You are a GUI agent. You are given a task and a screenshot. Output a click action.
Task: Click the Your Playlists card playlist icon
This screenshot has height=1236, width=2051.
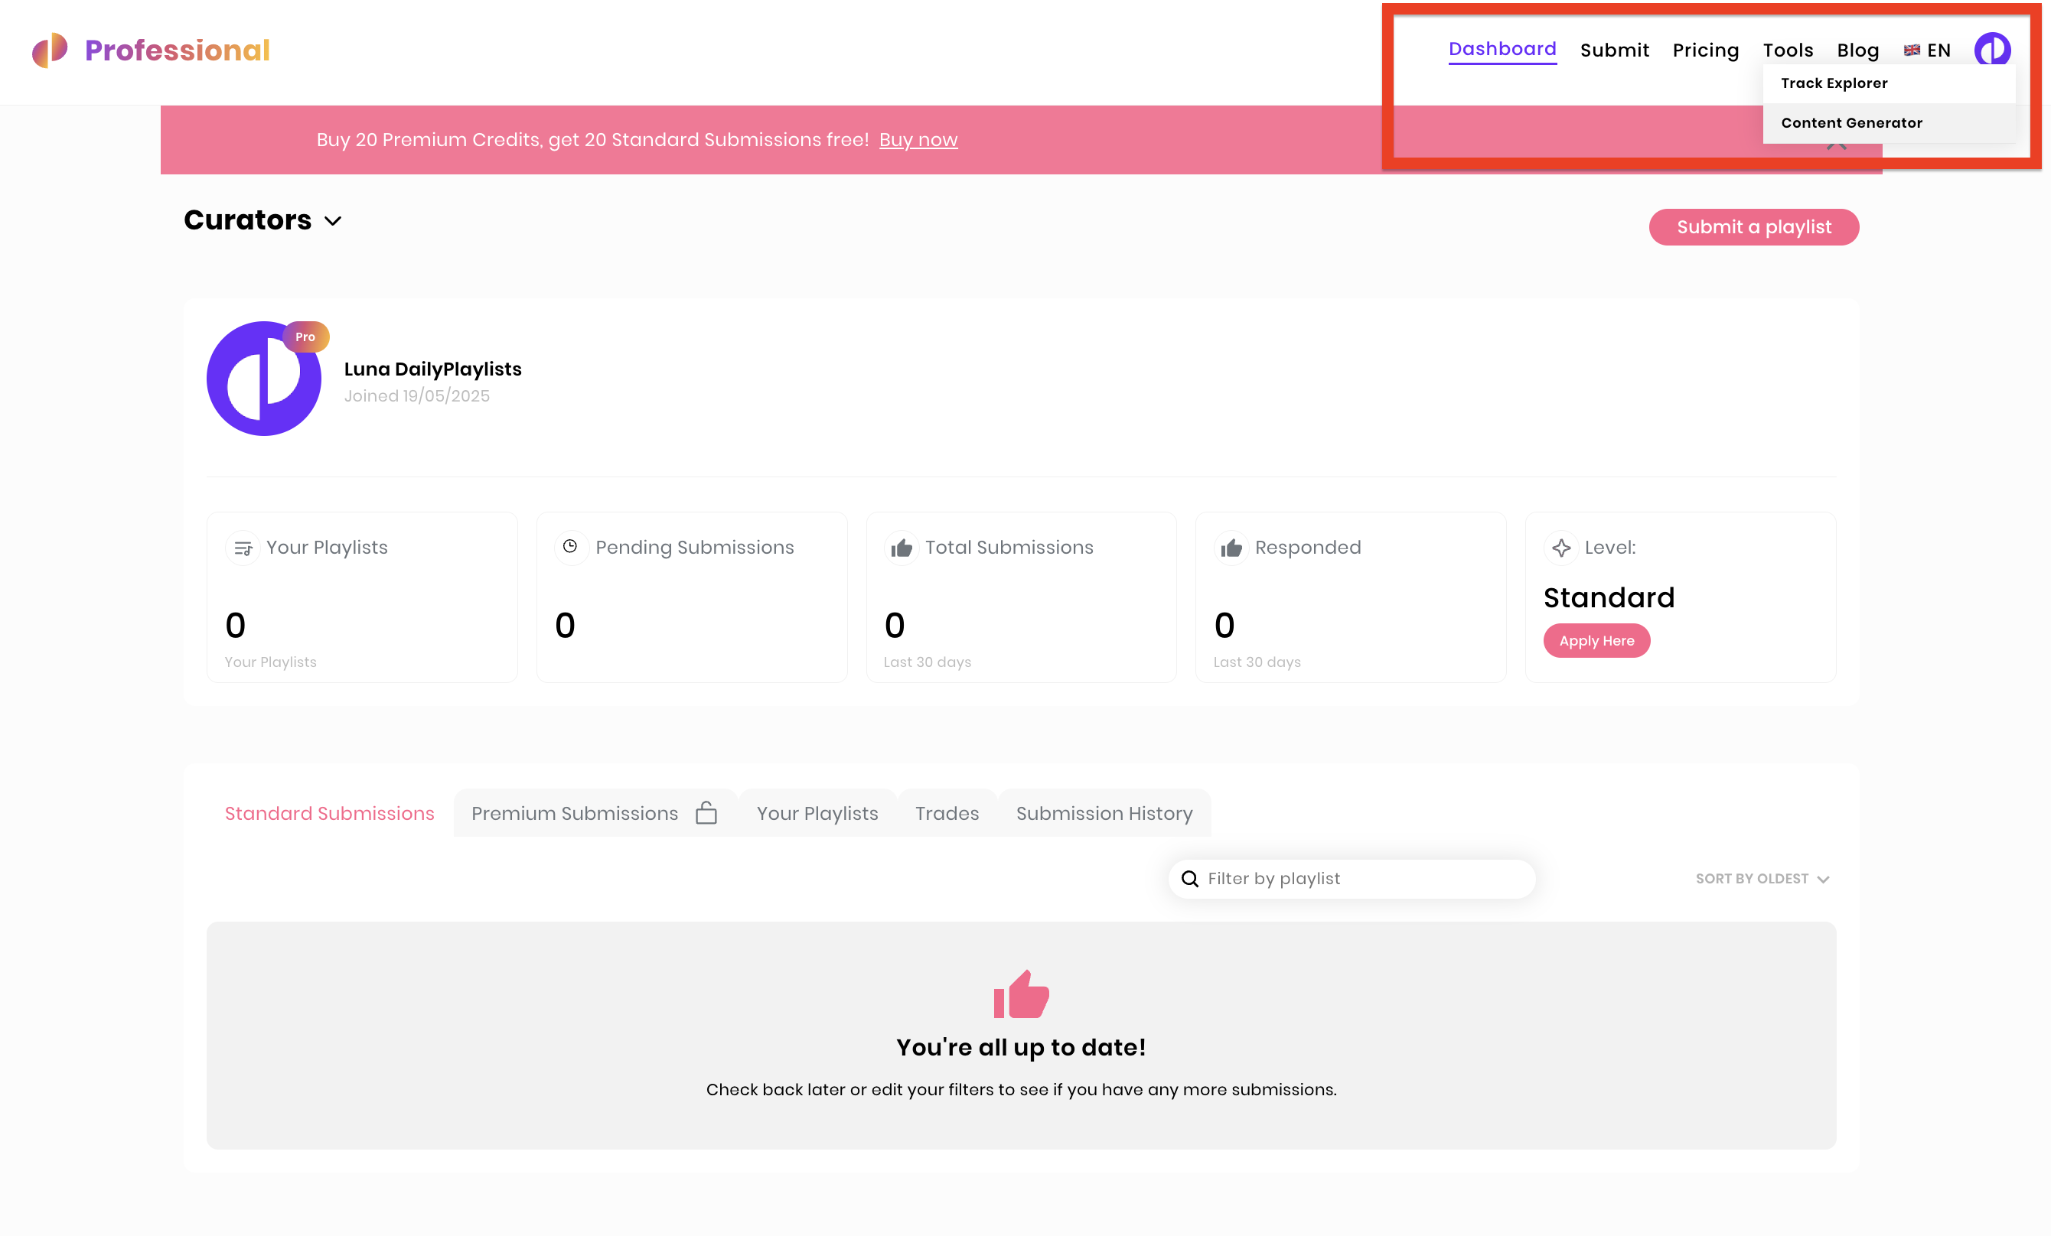tap(243, 548)
